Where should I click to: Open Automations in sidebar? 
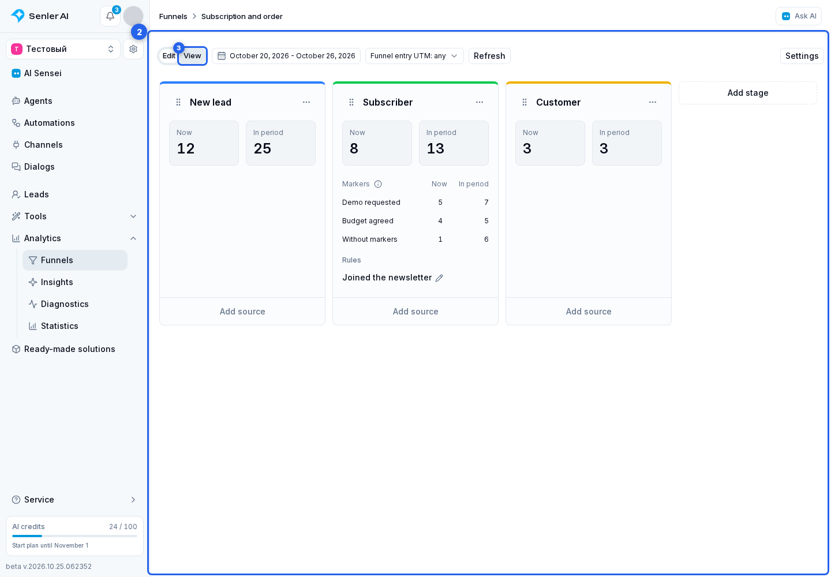pos(75,123)
